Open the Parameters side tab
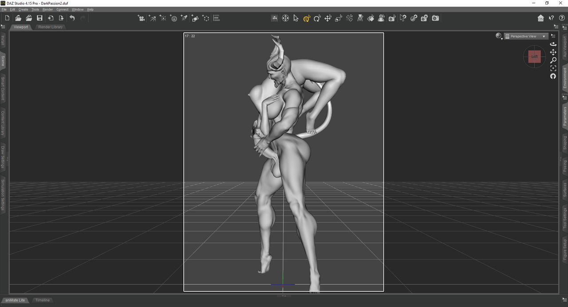 (565, 117)
